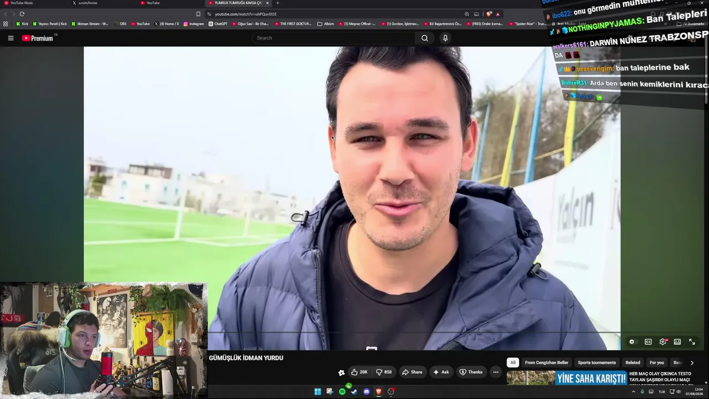Click the Ask button under the video
The width and height of the screenshot is (709, 399).
tap(441, 372)
